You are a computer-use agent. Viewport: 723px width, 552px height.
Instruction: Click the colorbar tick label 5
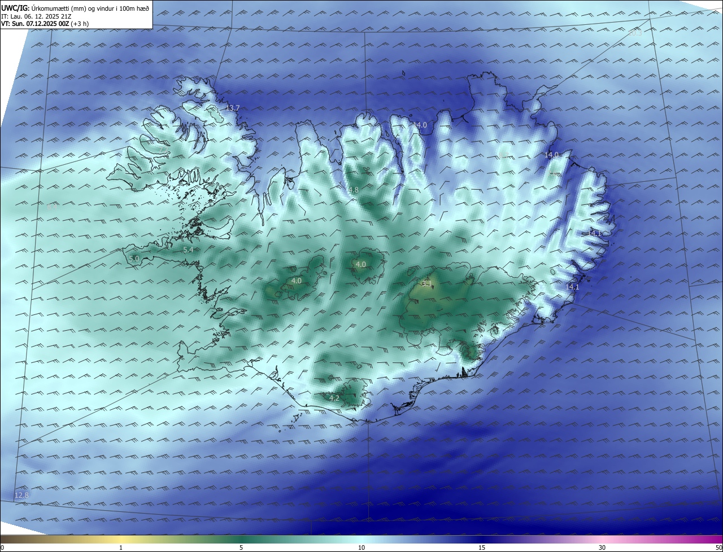pos(241,547)
